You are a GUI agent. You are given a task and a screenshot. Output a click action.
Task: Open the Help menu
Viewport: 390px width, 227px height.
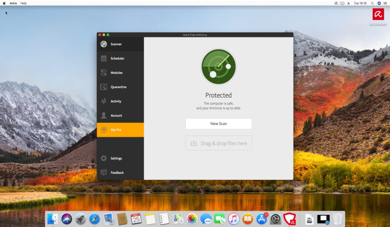pos(24,3)
